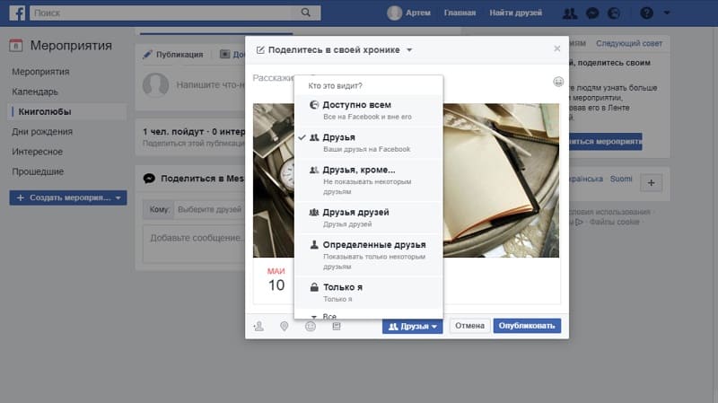Select Друзья друзей option
Viewport: 718px width, 403px height.
coord(368,217)
